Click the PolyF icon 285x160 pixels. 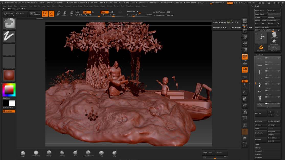(x=245, y=118)
